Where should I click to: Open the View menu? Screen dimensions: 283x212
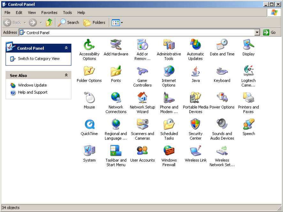tap(32, 13)
